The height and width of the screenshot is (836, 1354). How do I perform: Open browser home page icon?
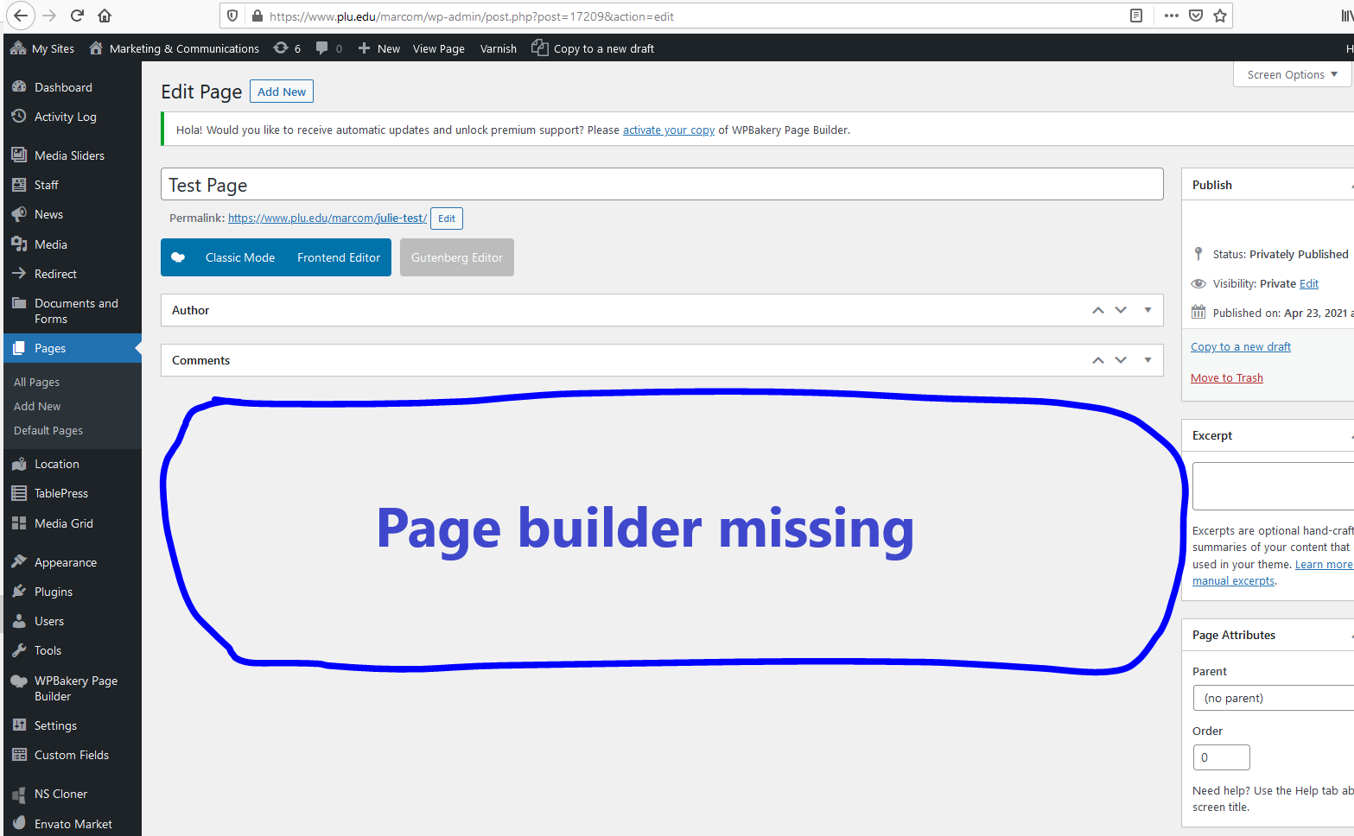click(x=105, y=16)
